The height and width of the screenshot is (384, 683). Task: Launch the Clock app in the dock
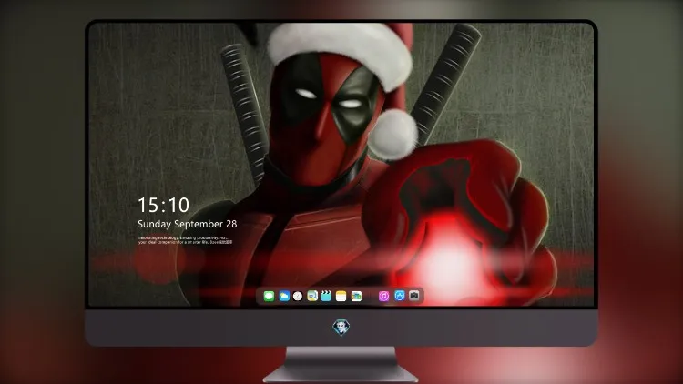[x=298, y=297]
